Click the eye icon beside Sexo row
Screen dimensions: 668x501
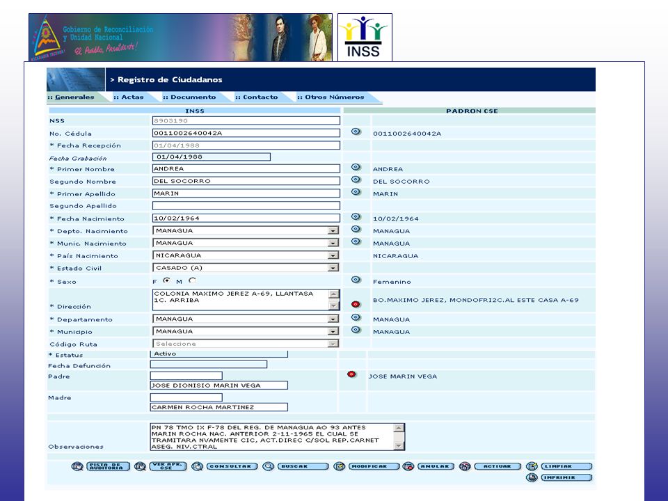click(356, 280)
